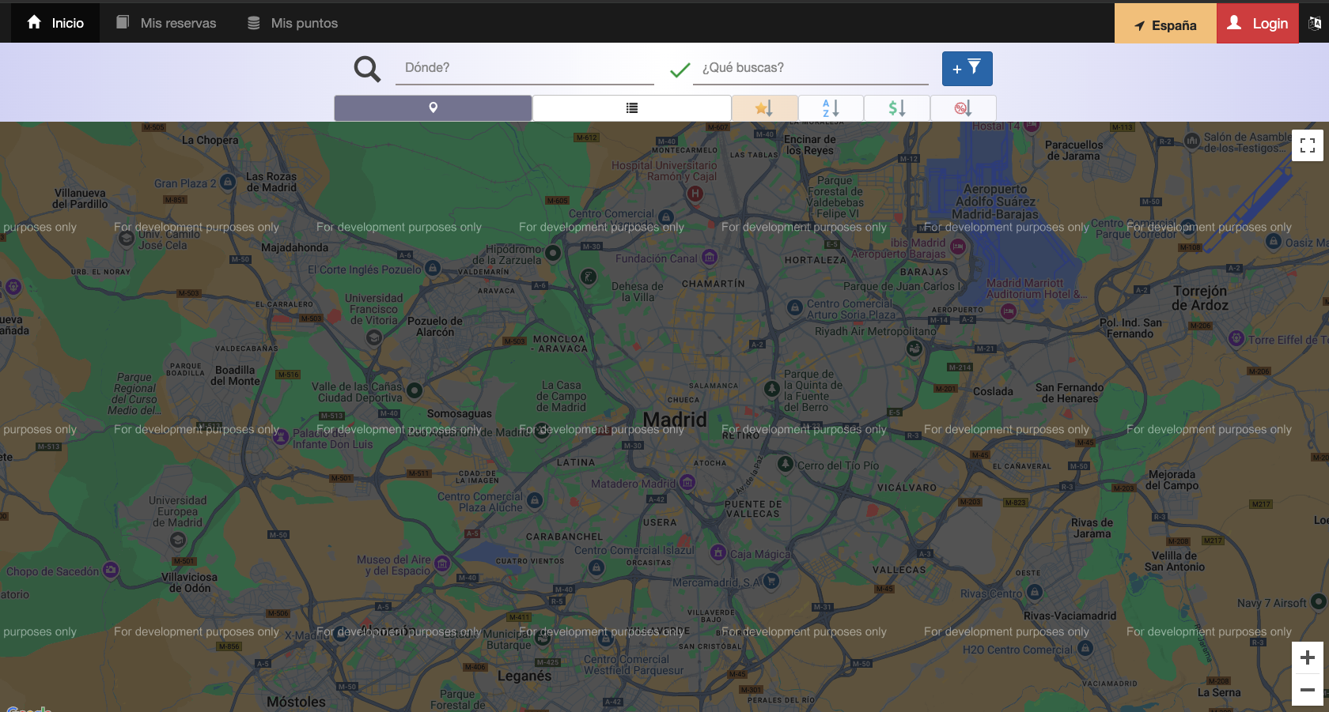Viewport: 1329px width, 712px height.
Task: Go to Mis puntos page
Action: click(x=293, y=23)
